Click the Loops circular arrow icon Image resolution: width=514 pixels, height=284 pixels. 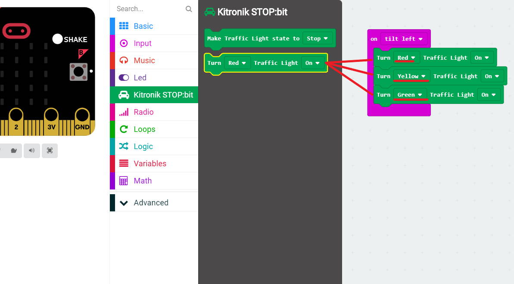(124, 129)
